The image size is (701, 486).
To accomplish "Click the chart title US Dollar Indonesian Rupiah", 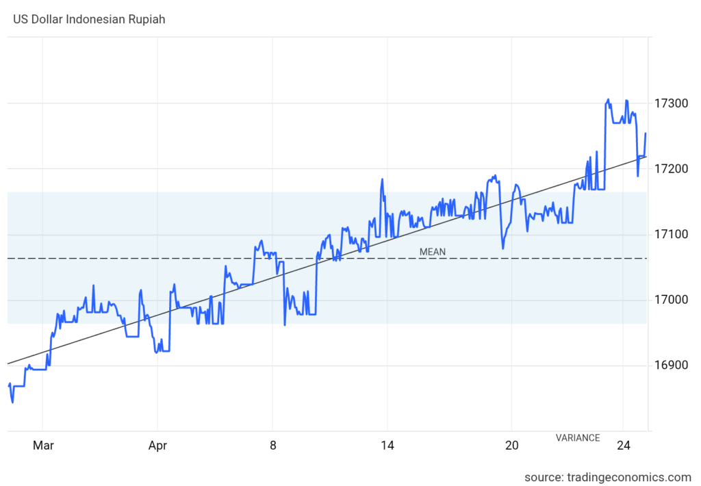I will (x=89, y=19).
